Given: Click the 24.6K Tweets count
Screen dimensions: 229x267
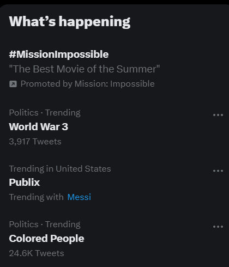Looking at the screenshot, I should point(37,253).
